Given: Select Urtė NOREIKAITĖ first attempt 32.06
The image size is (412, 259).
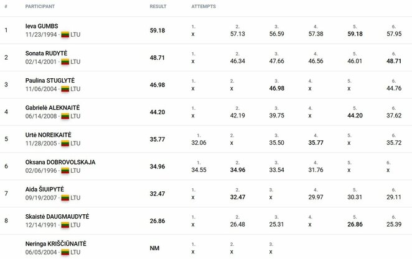Looking at the screenshot, I should coord(199,143).
